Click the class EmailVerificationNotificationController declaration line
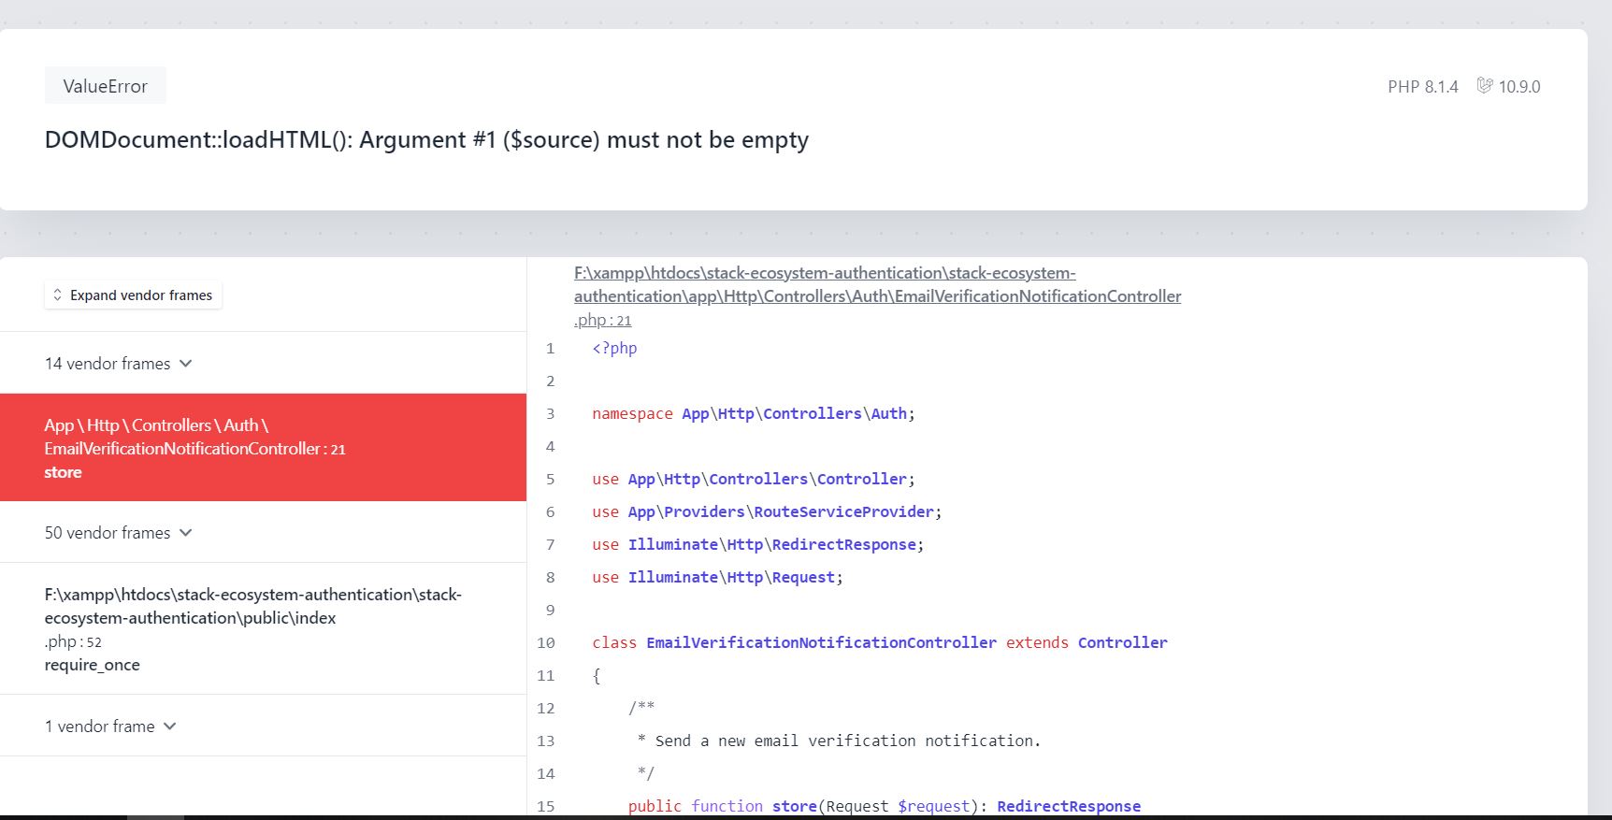This screenshot has width=1612, height=820. [880, 642]
